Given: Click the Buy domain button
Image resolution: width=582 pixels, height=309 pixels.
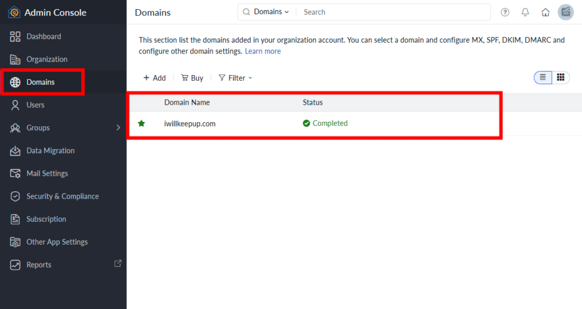Looking at the screenshot, I should click(192, 78).
